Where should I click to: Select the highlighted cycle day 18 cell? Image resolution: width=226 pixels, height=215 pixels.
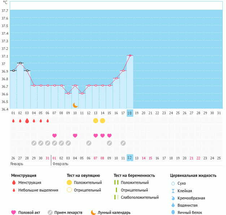[x=130, y=113]
